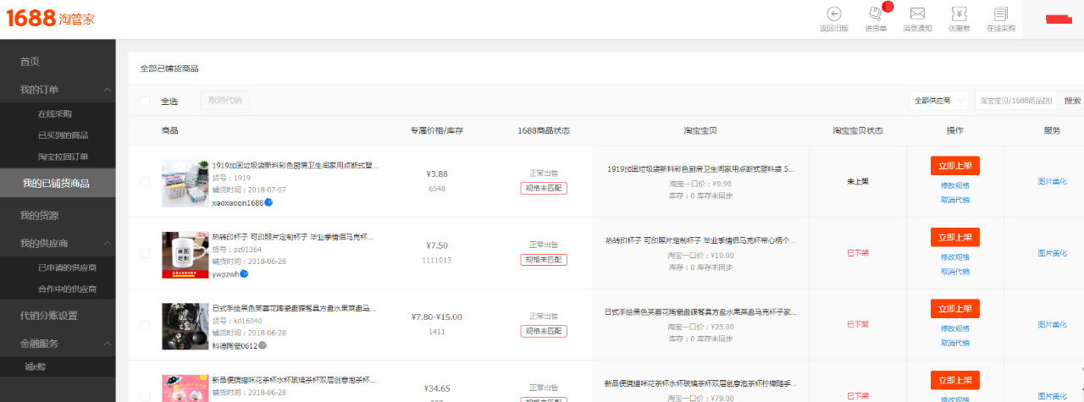
Task: Click the 1688 淘管家 logo
Action: [x=50, y=19]
